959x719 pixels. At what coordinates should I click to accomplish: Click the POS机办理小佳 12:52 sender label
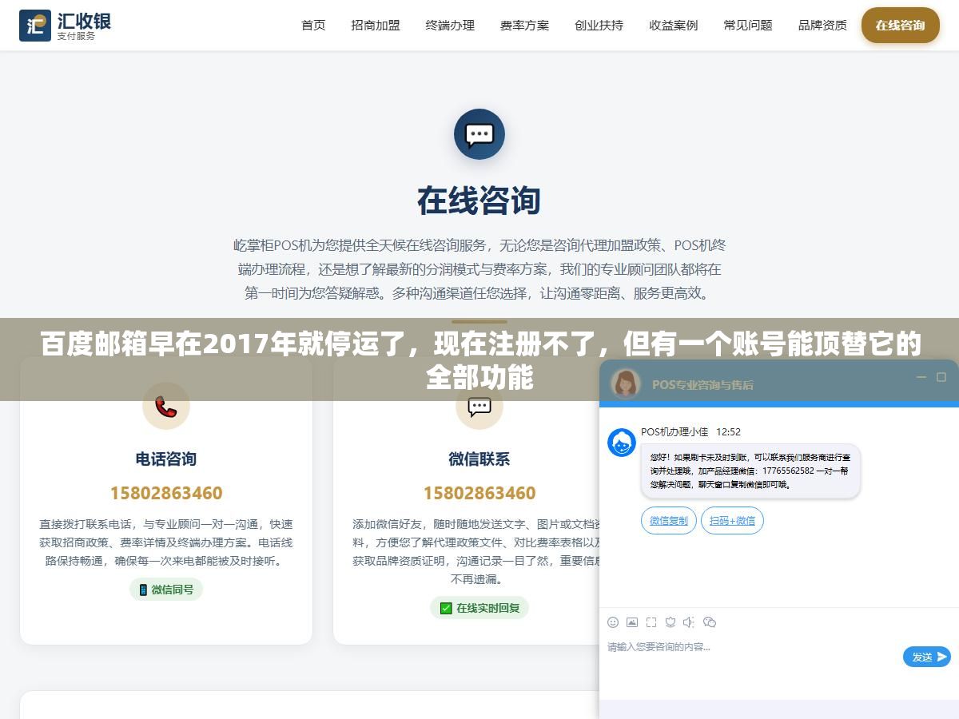point(690,431)
